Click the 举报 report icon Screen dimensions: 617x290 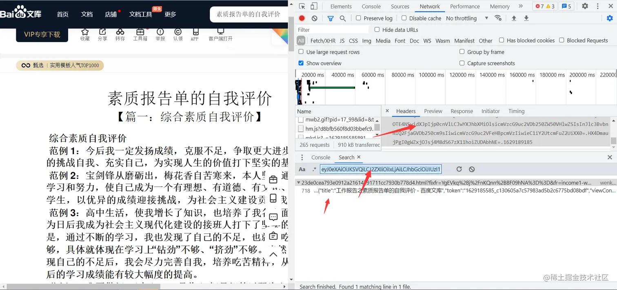[x=160, y=32]
